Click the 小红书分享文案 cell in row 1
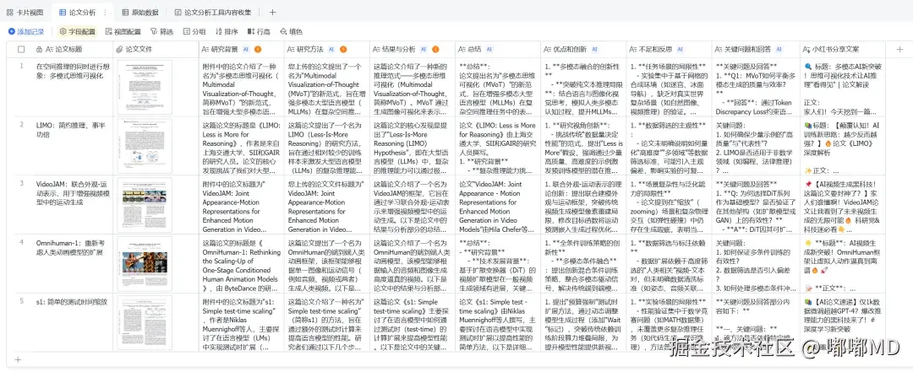This screenshot has width=913, height=372. 841,87
